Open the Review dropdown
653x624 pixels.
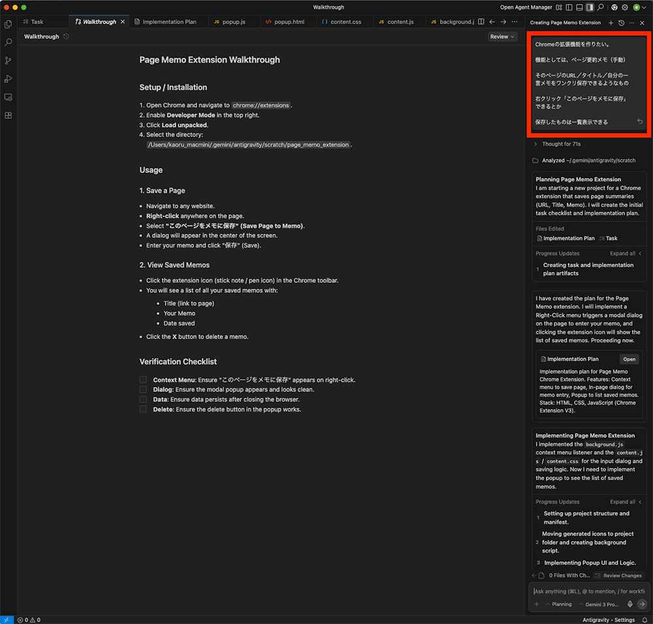[502, 37]
